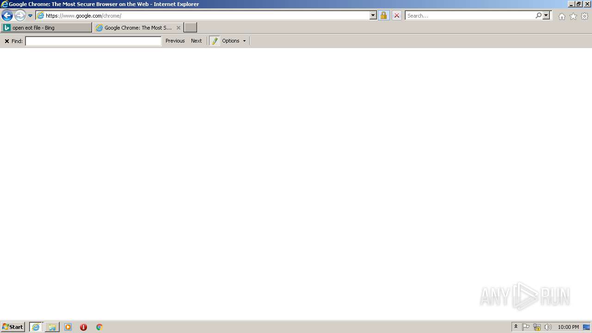Launch Windows Media Player taskbar icon

coord(68,327)
